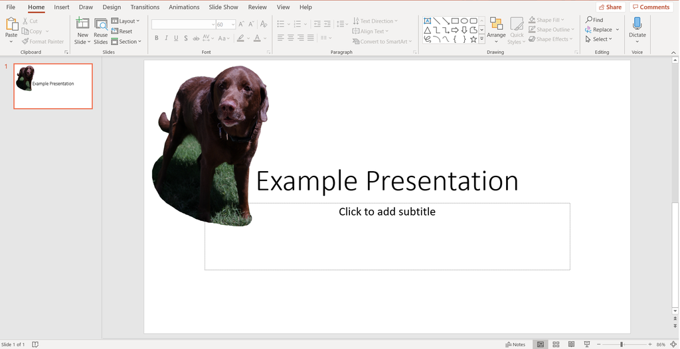This screenshot has height=349, width=680.
Task: Select slide 1 thumbnail
Action: (x=53, y=86)
